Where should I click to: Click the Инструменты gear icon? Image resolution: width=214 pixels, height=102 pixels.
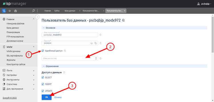coord(4,80)
